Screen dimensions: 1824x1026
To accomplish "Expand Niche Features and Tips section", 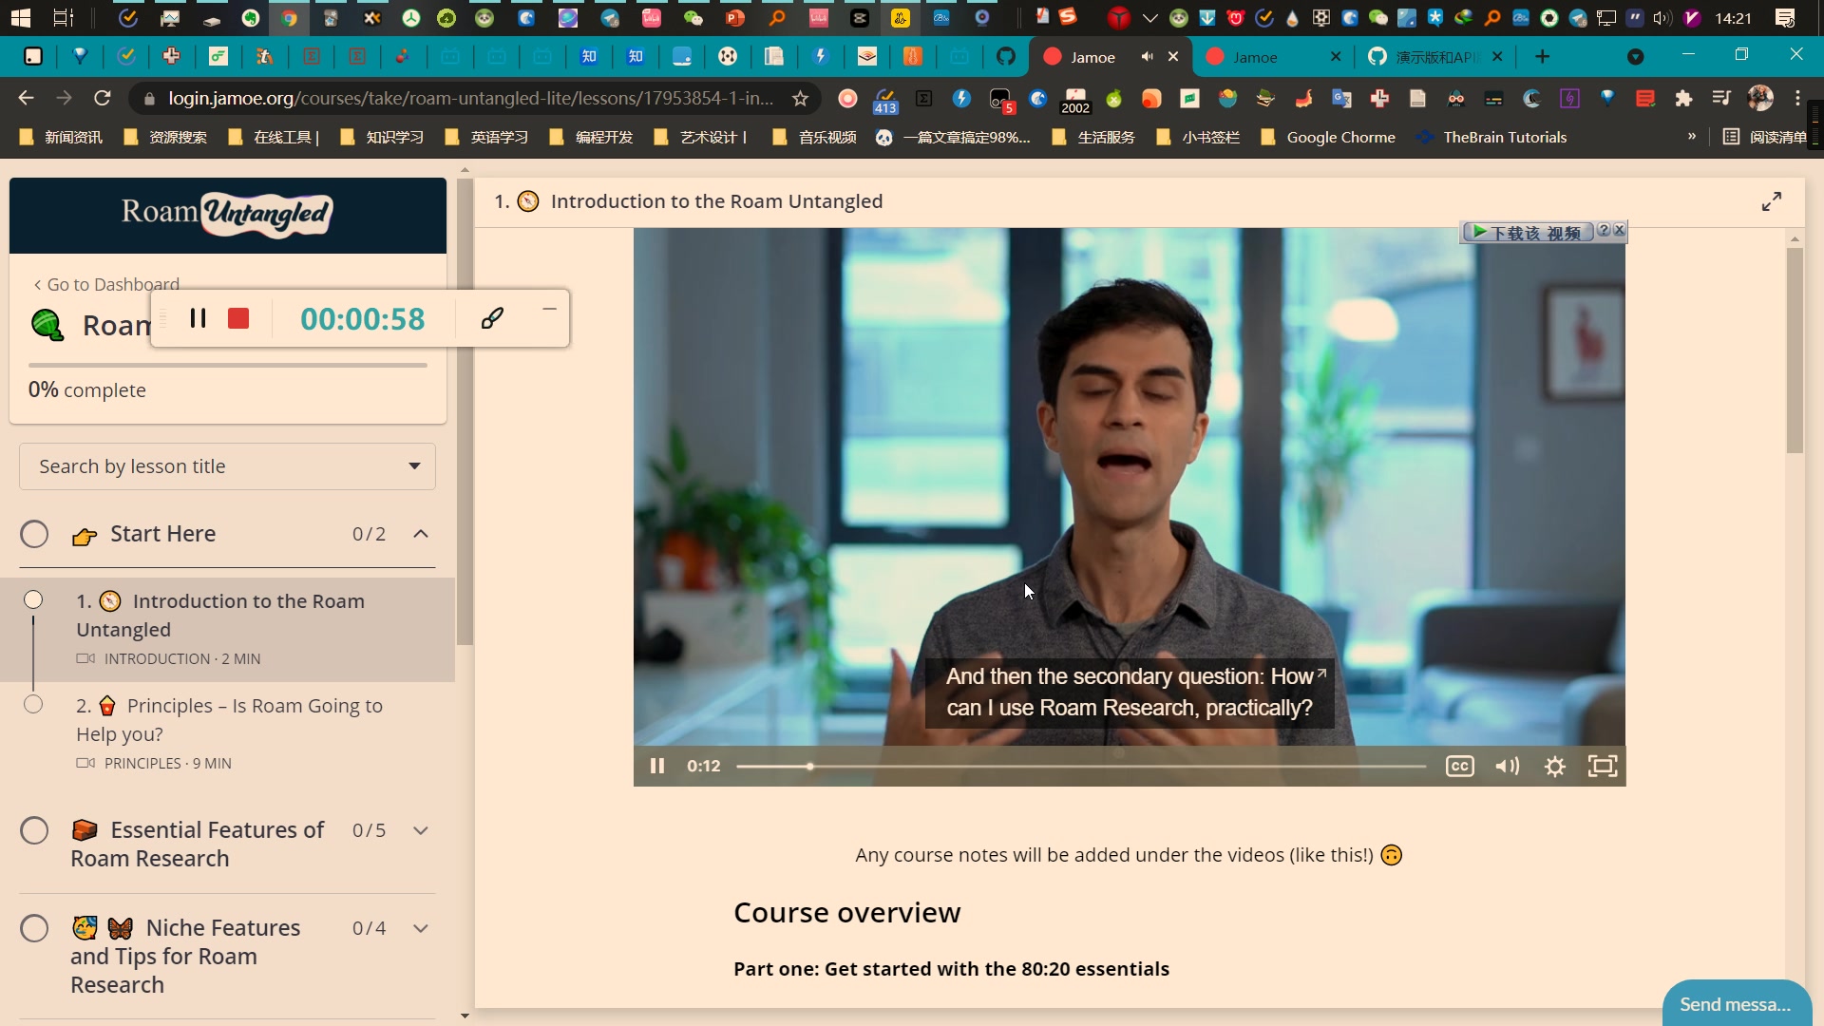I will (x=421, y=928).
